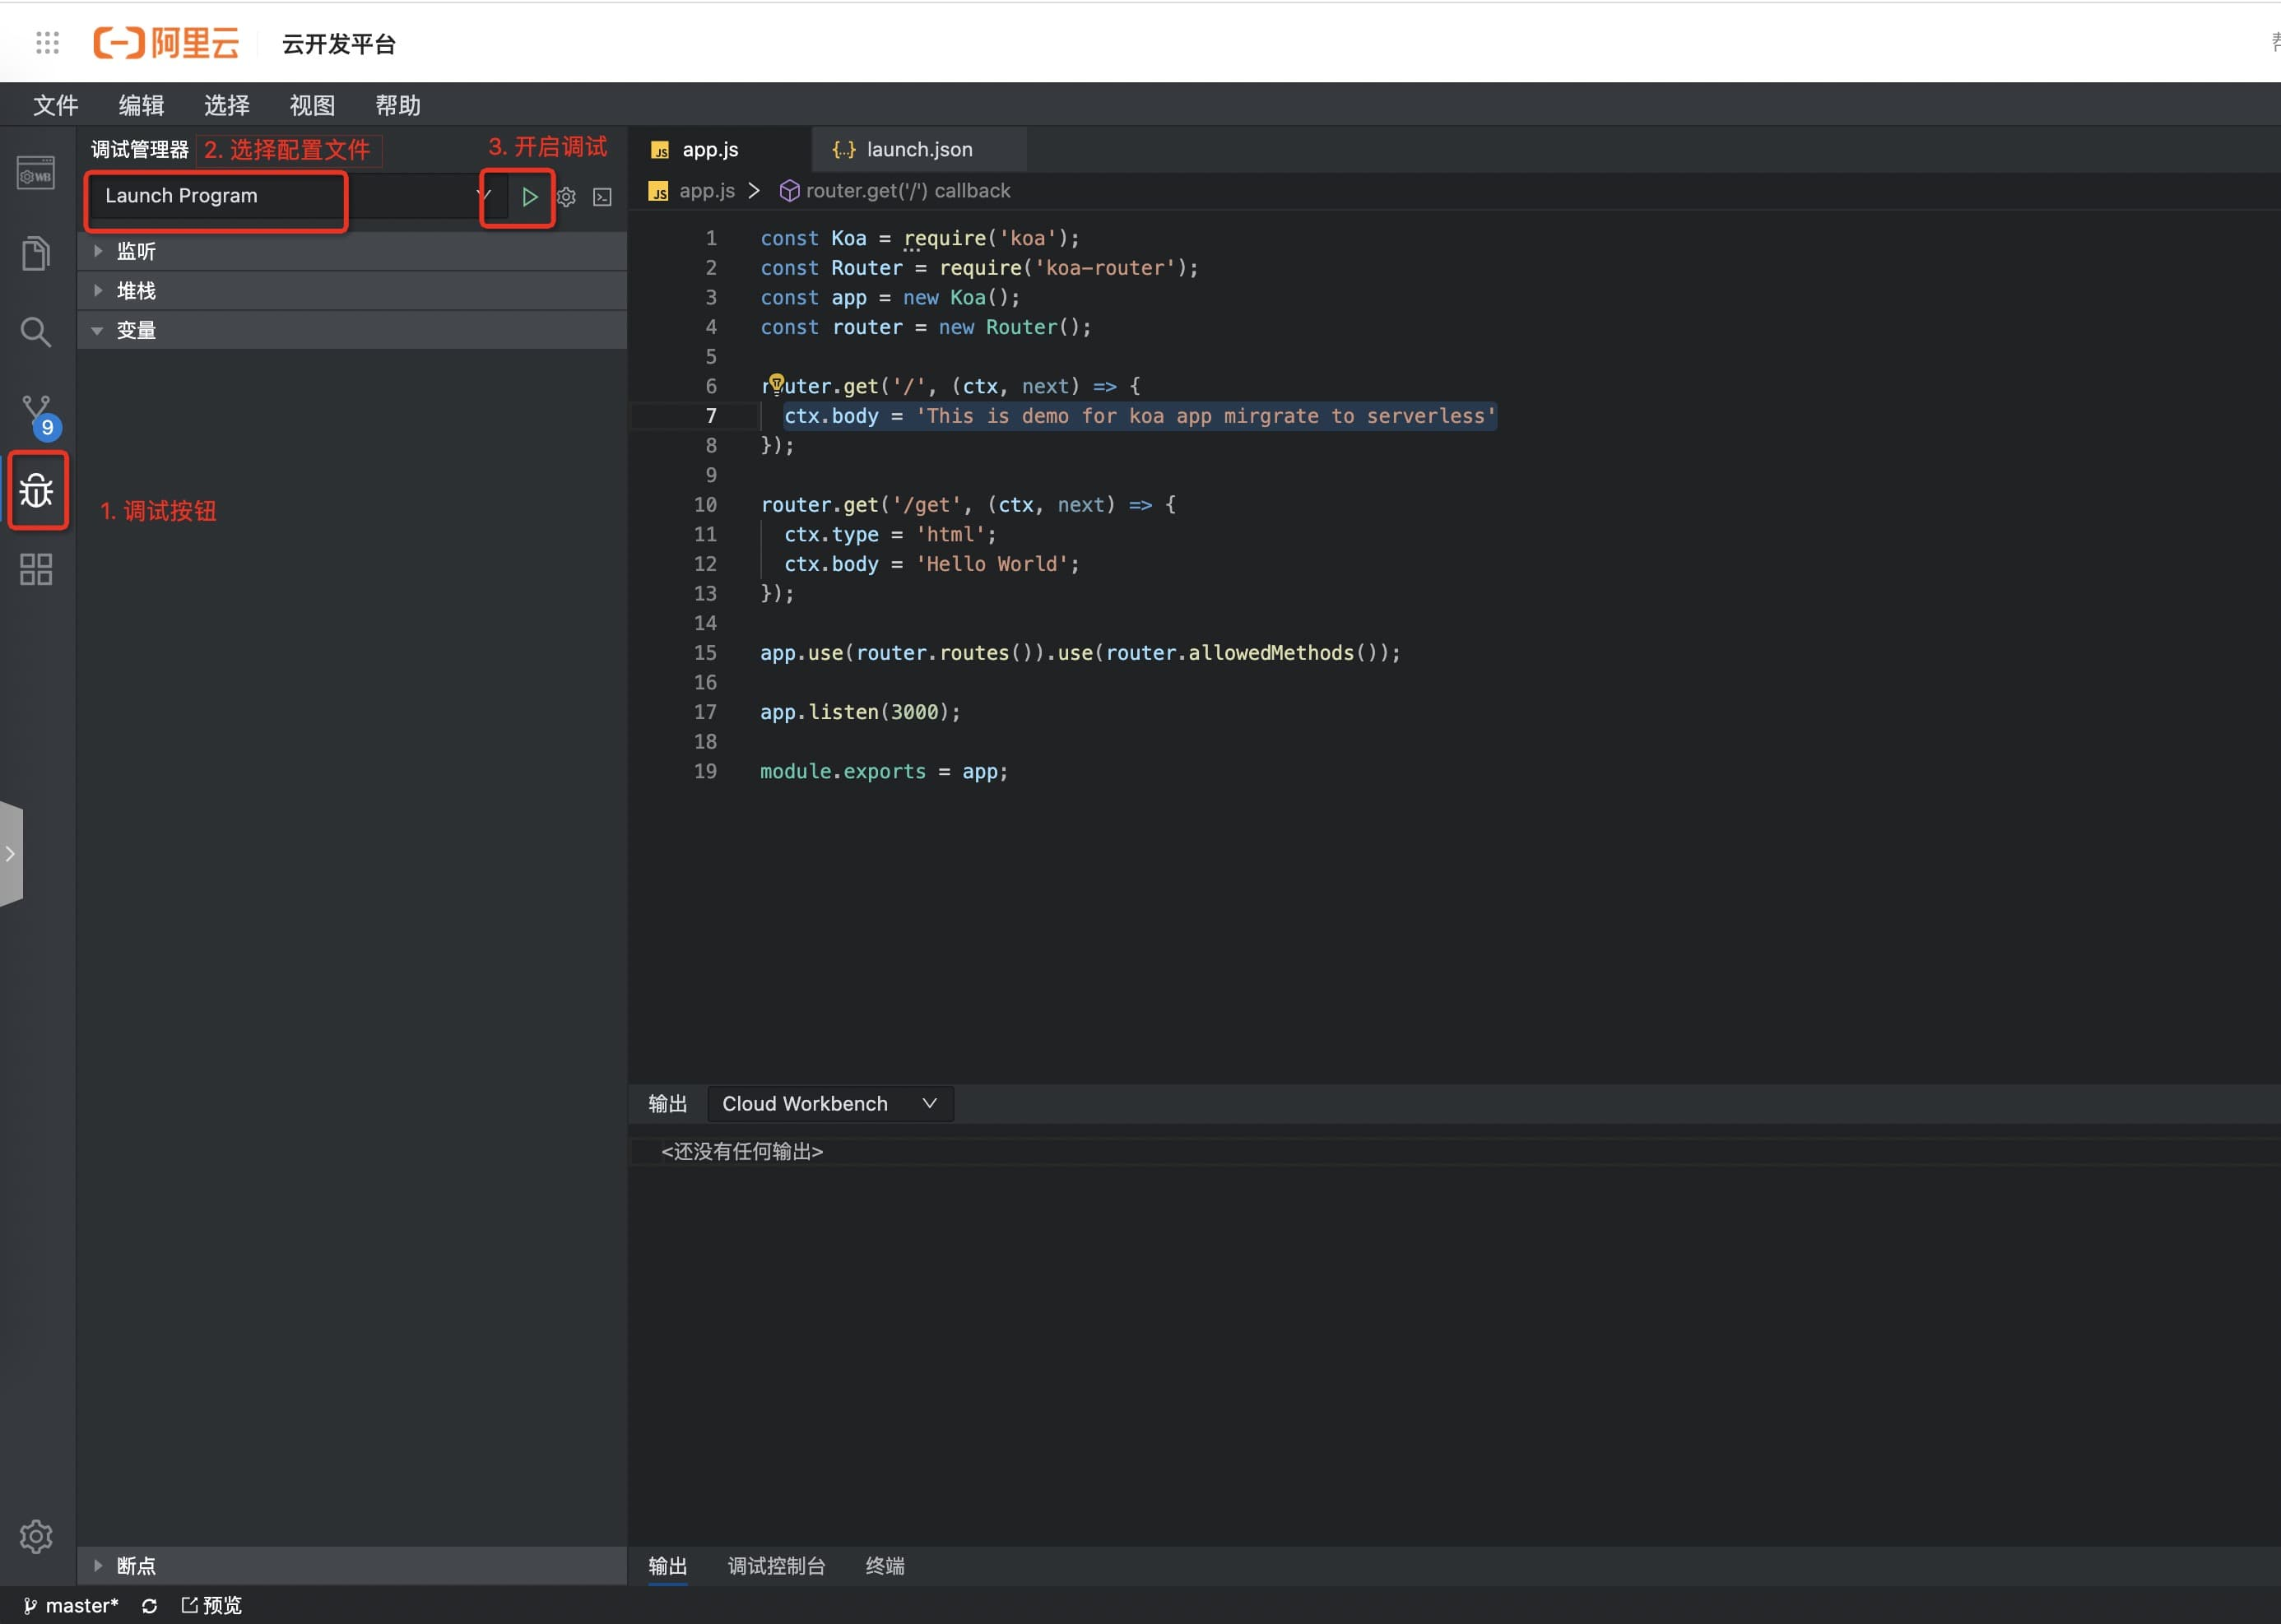Viewport: 2281px width, 1624px height.
Task: Open the Cloud Workbench WB sidebar icon
Action: (x=36, y=174)
